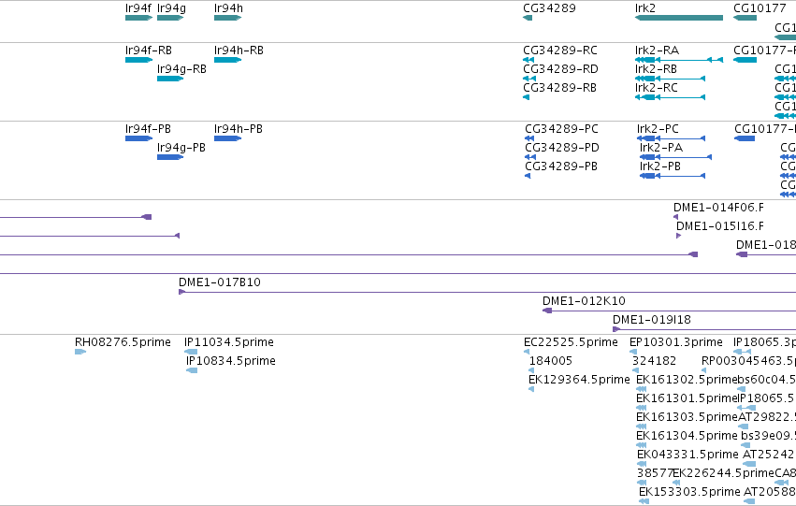The height and width of the screenshot is (506, 796).
Task: Open the CG34289 gene feature
Action: tap(528, 18)
